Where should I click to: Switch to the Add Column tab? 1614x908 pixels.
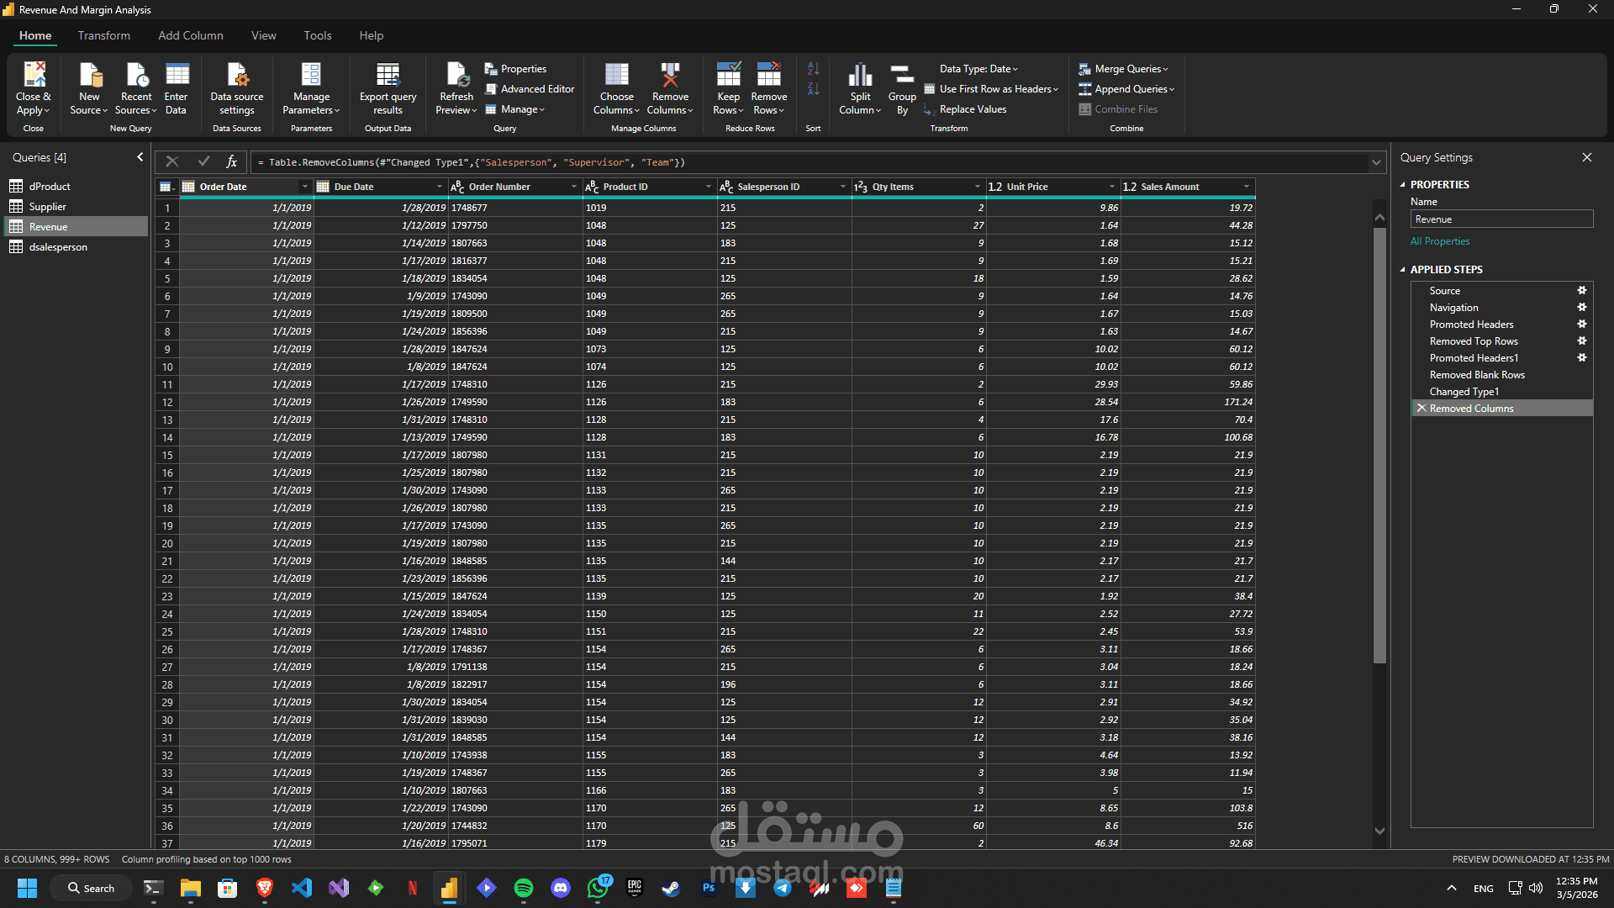(191, 35)
